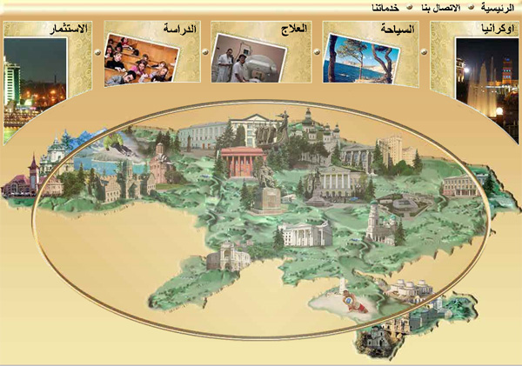Click the tall beige tower block in northeast

tap(390, 152)
